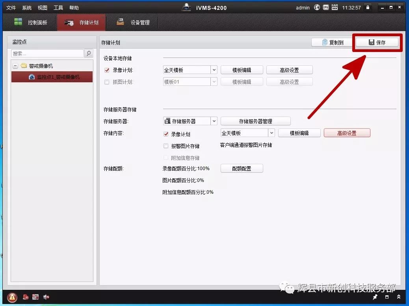The width and height of the screenshot is (409, 306).
Task: Click the search magnifier icon
Action: click(89, 54)
